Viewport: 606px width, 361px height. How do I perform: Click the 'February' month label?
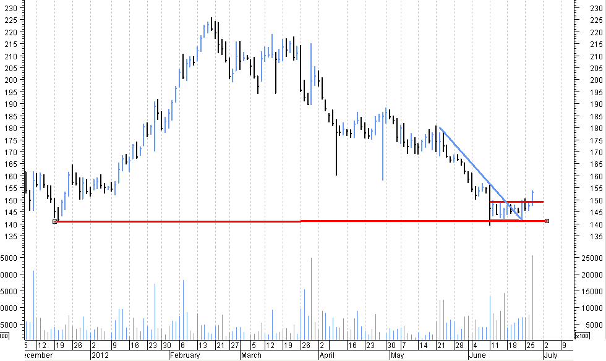[x=185, y=355]
